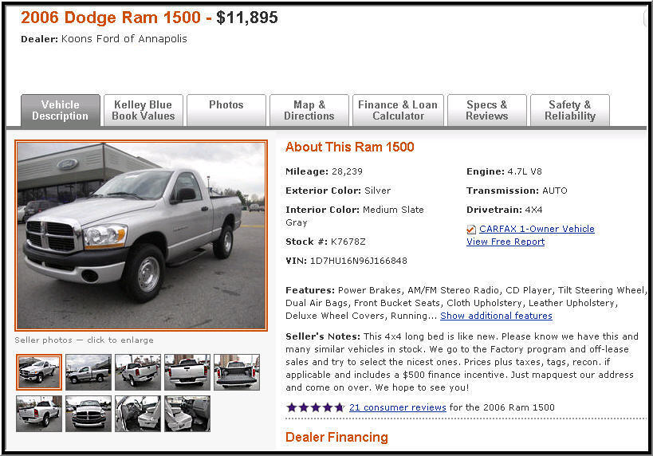The width and height of the screenshot is (653, 456).
Task: Select the Vehicle Description tab
Action: click(x=61, y=110)
